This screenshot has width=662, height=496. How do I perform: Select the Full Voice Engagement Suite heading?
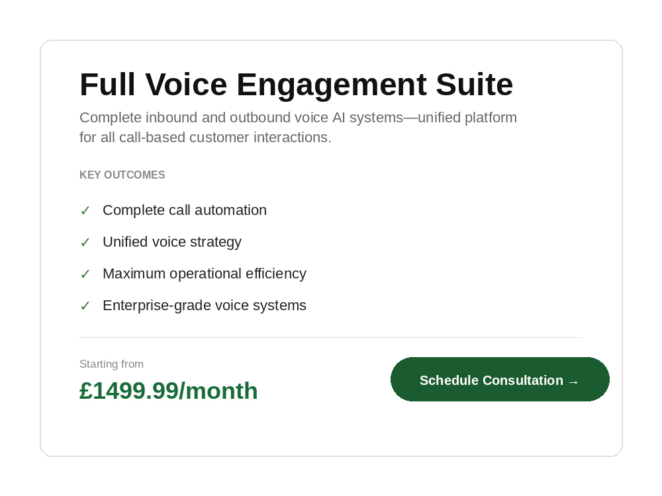point(297,85)
